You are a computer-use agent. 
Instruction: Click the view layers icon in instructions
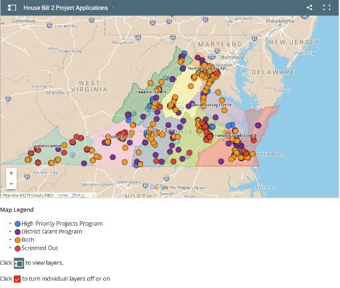[x=19, y=263]
